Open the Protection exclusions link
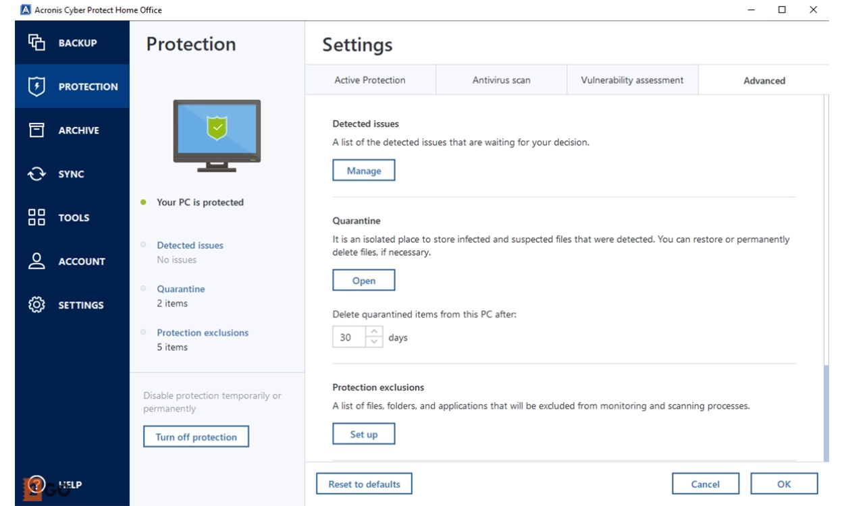Image resolution: width=844 pixels, height=506 pixels. pos(203,333)
